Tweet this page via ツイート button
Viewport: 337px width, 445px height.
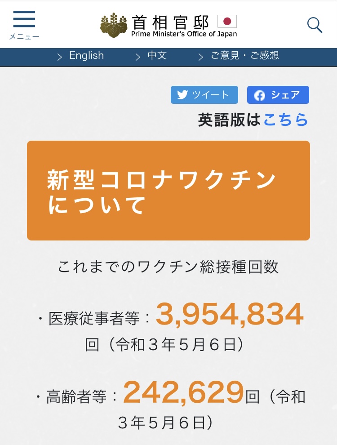pyautogui.click(x=204, y=95)
